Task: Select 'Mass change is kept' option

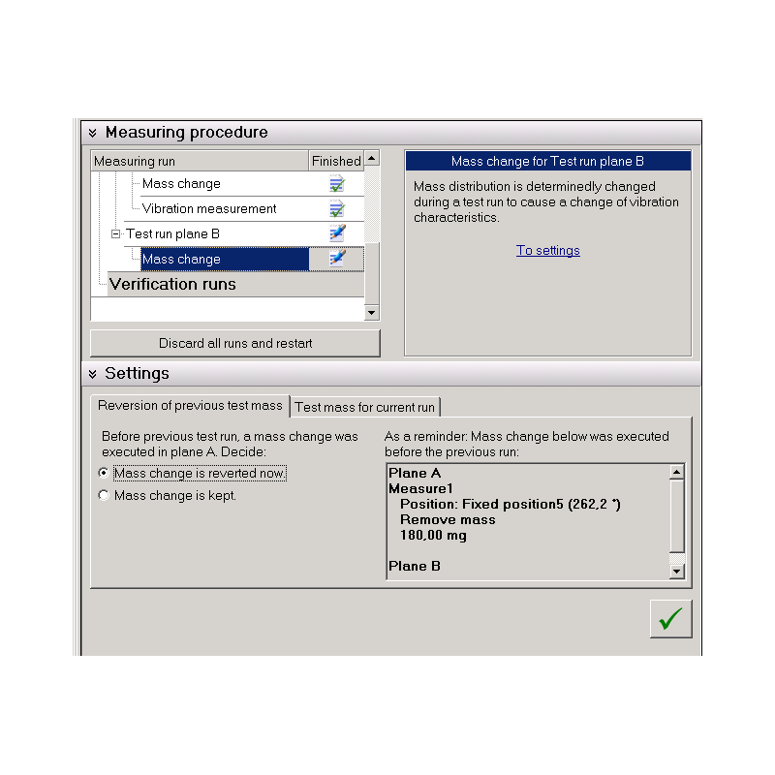Action: tap(104, 496)
